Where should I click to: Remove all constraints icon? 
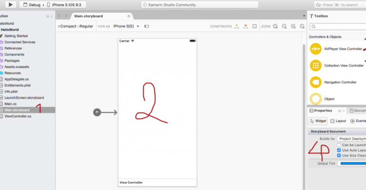click(246, 26)
